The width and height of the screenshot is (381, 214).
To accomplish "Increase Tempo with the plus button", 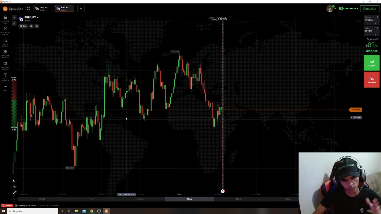I will pyautogui.click(x=375, y=23).
